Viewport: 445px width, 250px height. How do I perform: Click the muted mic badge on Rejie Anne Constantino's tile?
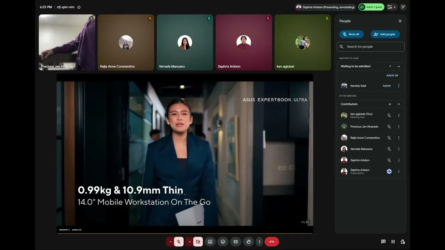coord(150,18)
